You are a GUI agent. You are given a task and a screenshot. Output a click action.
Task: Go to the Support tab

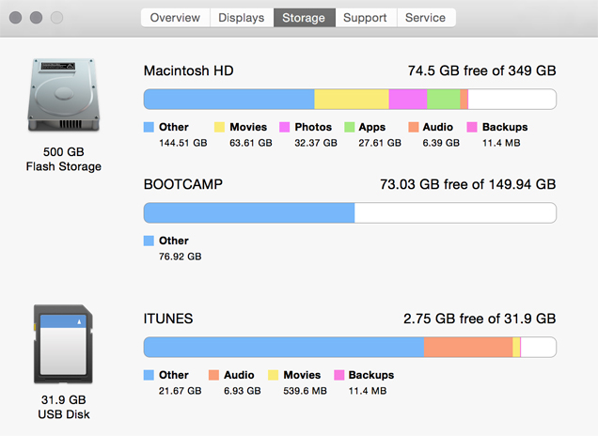365,18
